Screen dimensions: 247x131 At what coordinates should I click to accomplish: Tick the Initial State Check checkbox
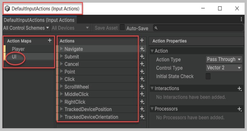click(208, 76)
